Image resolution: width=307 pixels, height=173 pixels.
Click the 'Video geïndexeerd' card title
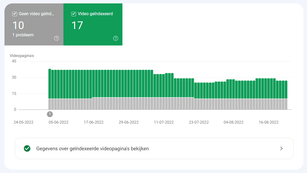(95, 14)
